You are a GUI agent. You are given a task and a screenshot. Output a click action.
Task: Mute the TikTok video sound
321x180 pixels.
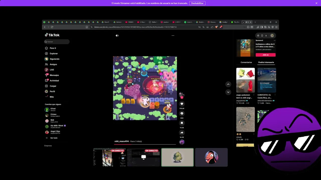pyautogui.click(x=117, y=35)
